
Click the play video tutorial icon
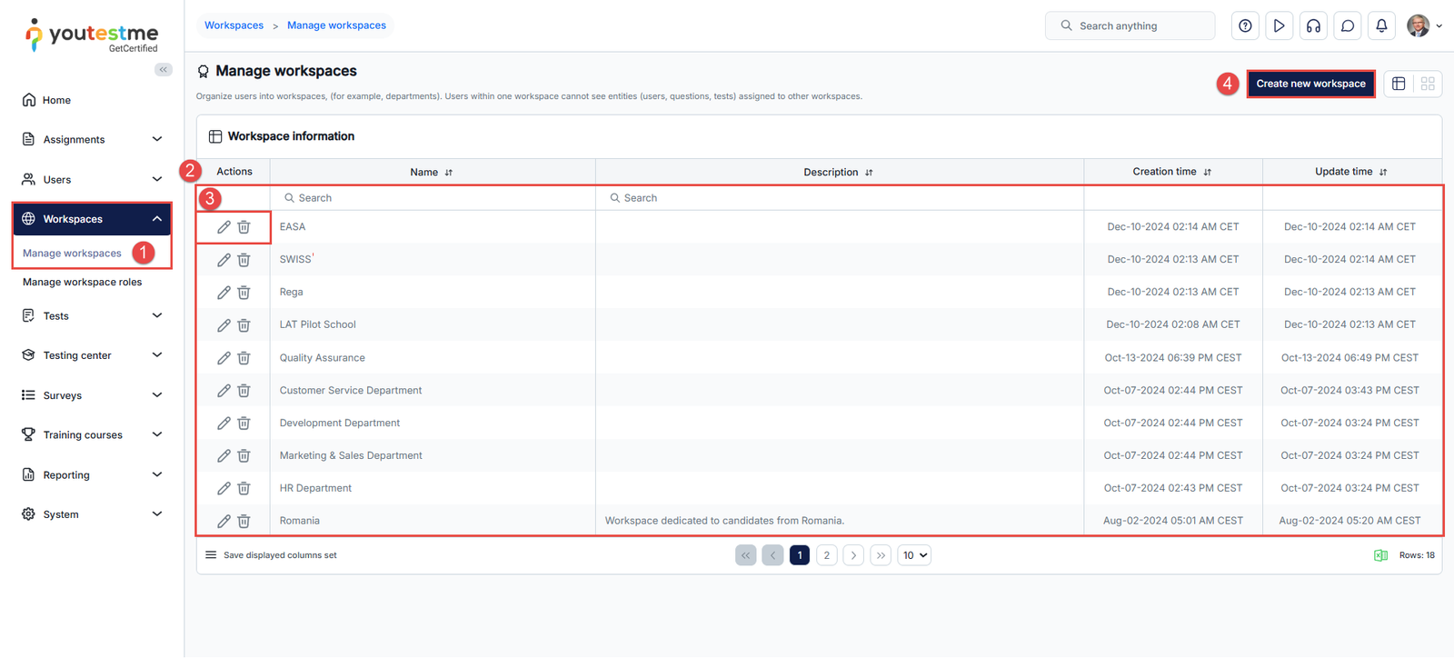[1279, 26]
